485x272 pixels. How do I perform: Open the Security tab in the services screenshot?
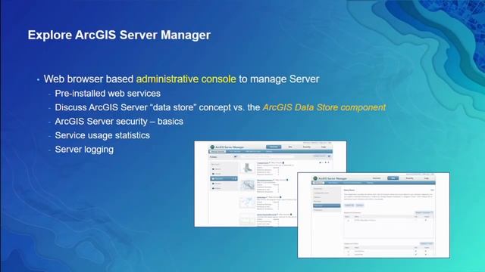click(x=307, y=147)
